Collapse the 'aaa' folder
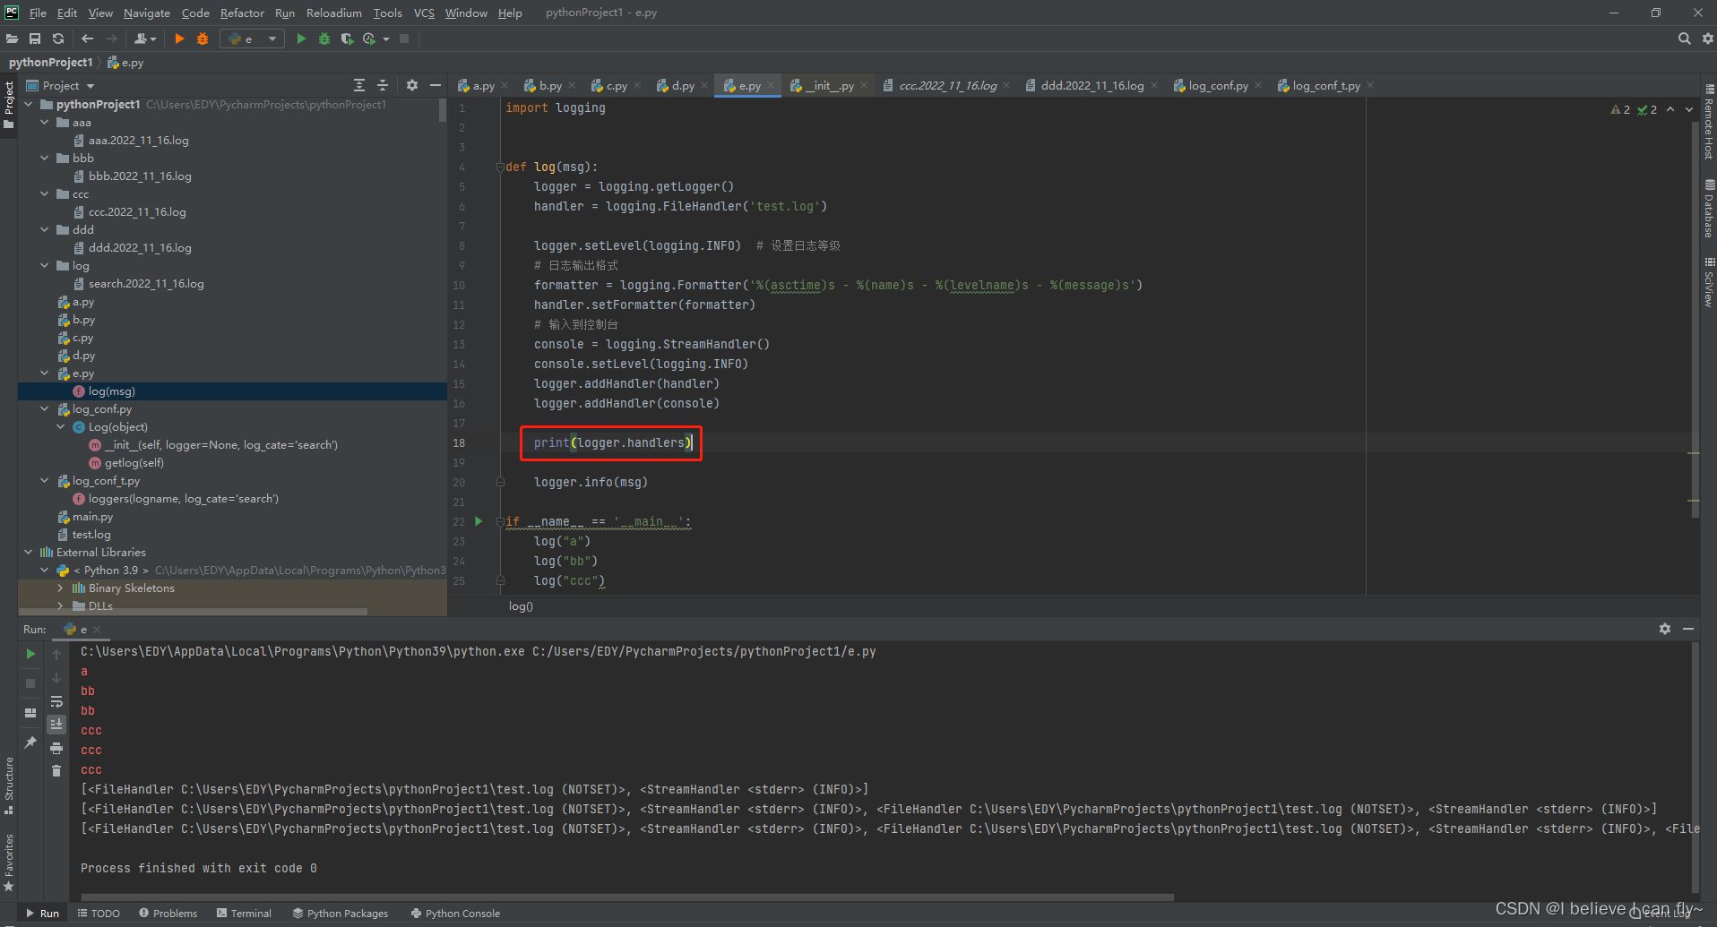1717x927 pixels. (45, 123)
